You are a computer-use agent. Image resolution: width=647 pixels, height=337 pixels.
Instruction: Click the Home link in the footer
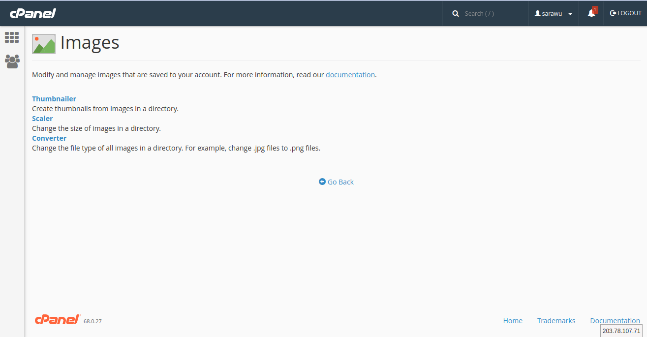(x=513, y=321)
